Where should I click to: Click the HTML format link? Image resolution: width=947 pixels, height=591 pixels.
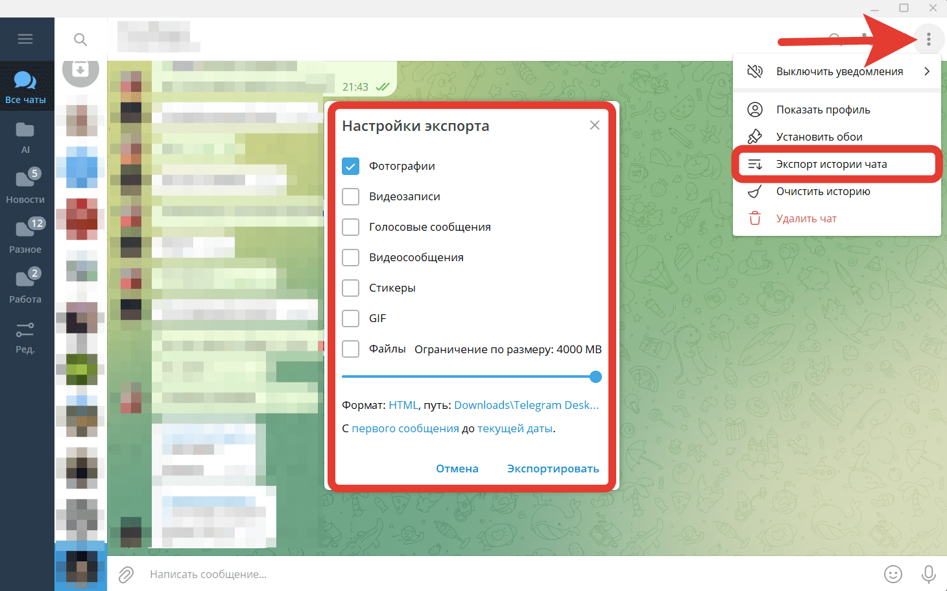(x=403, y=405)
